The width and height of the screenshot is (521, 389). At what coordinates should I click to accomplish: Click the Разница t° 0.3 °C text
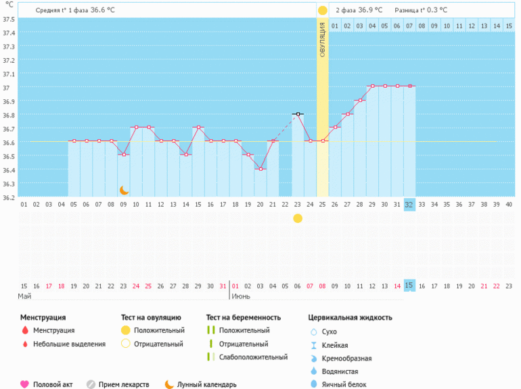click(421, 10)
